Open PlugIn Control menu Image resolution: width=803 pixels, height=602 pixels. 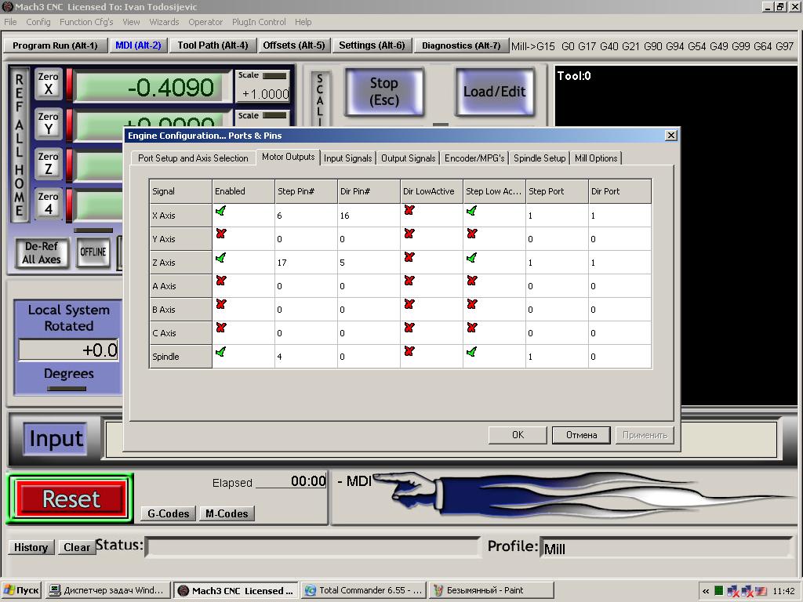259,22
